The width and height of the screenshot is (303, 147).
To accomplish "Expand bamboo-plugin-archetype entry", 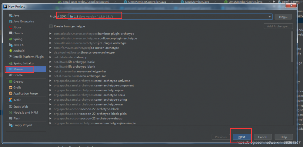I will 50,34.
